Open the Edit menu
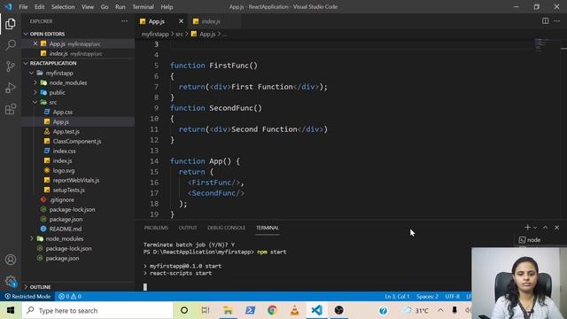 click(x=39, y=6)
